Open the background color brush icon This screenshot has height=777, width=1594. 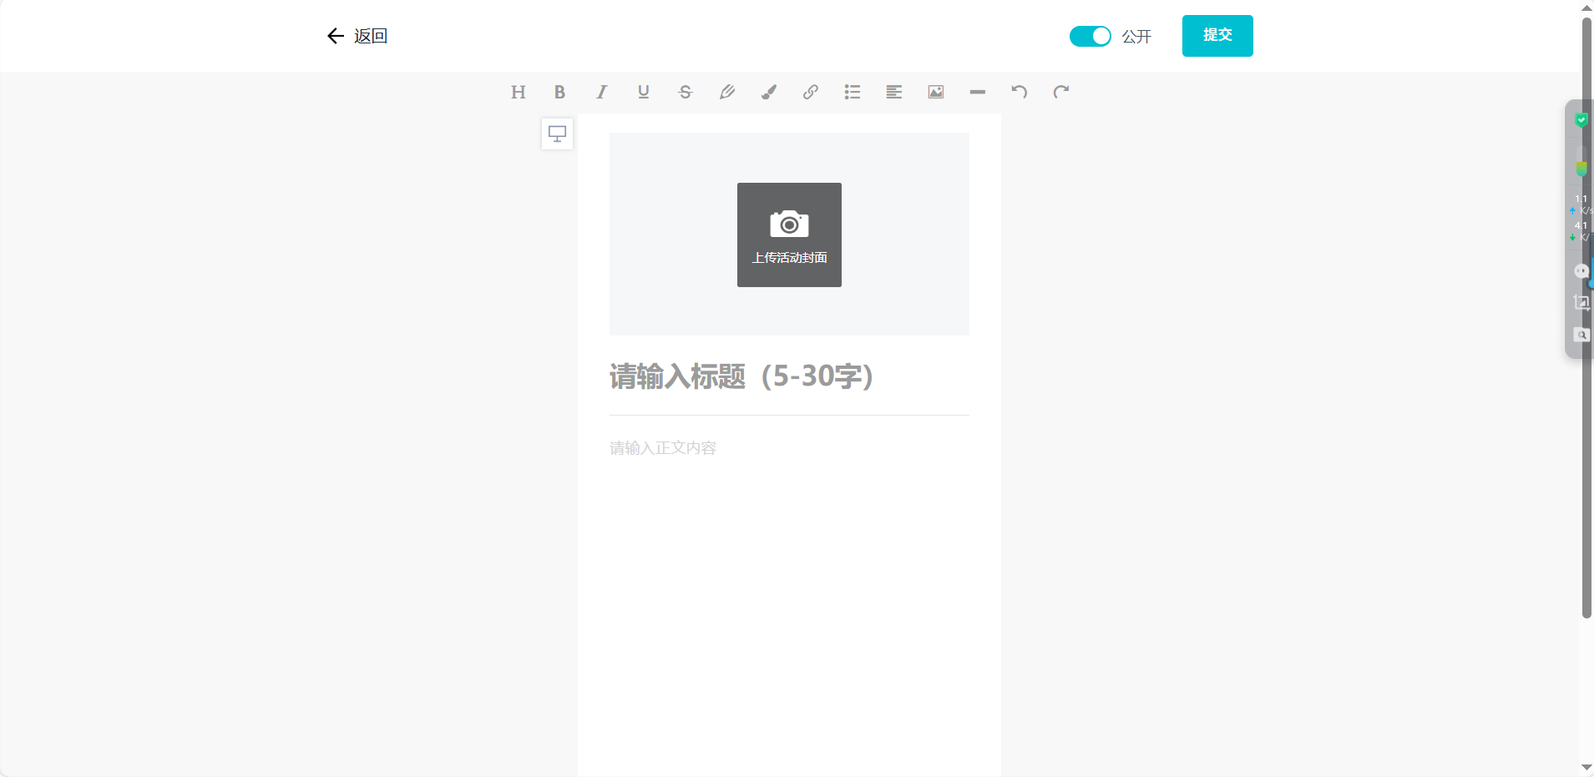pyautogui.click(x=769, y=92)
